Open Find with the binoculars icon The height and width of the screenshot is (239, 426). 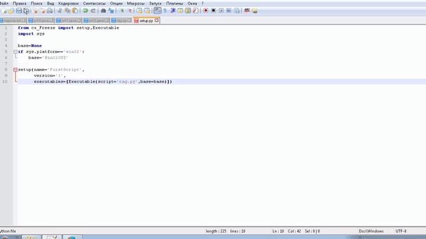[104, 11]
